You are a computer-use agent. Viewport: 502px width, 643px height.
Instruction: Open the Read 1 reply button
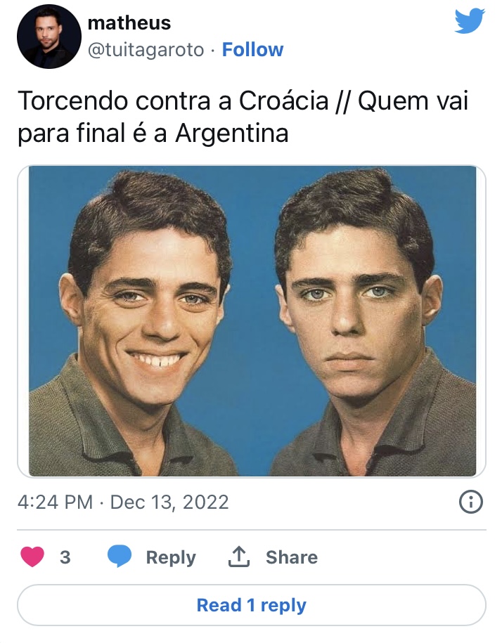(x=252, y=605)
